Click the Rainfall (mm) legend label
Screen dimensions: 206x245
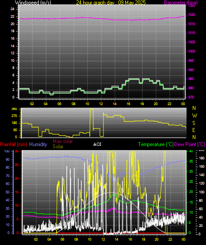point(13,144)
